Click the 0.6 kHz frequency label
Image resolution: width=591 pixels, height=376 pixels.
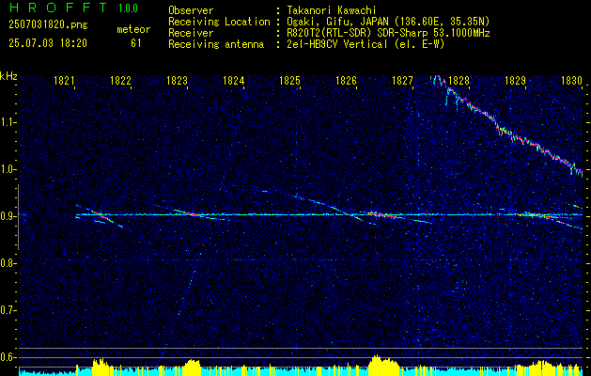(x=7, y=357)
